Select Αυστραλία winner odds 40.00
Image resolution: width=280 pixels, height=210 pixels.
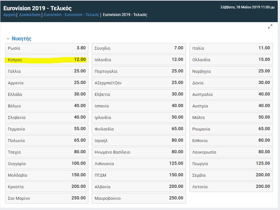click(x=231, y=94)
